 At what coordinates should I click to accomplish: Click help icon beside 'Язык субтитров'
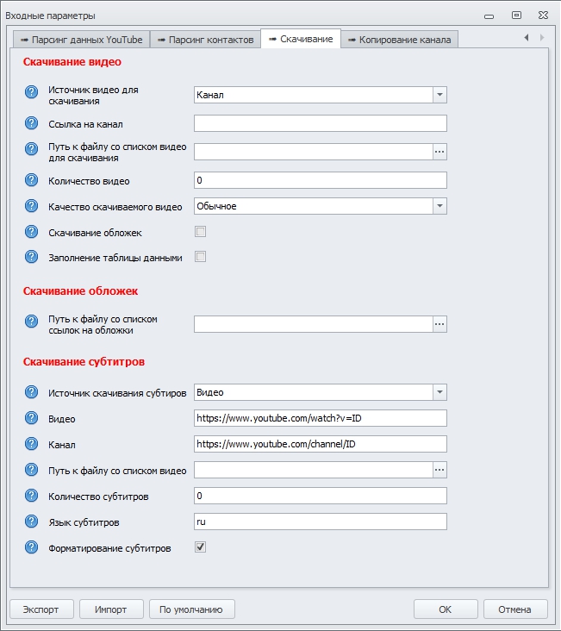tap(33, 522)
